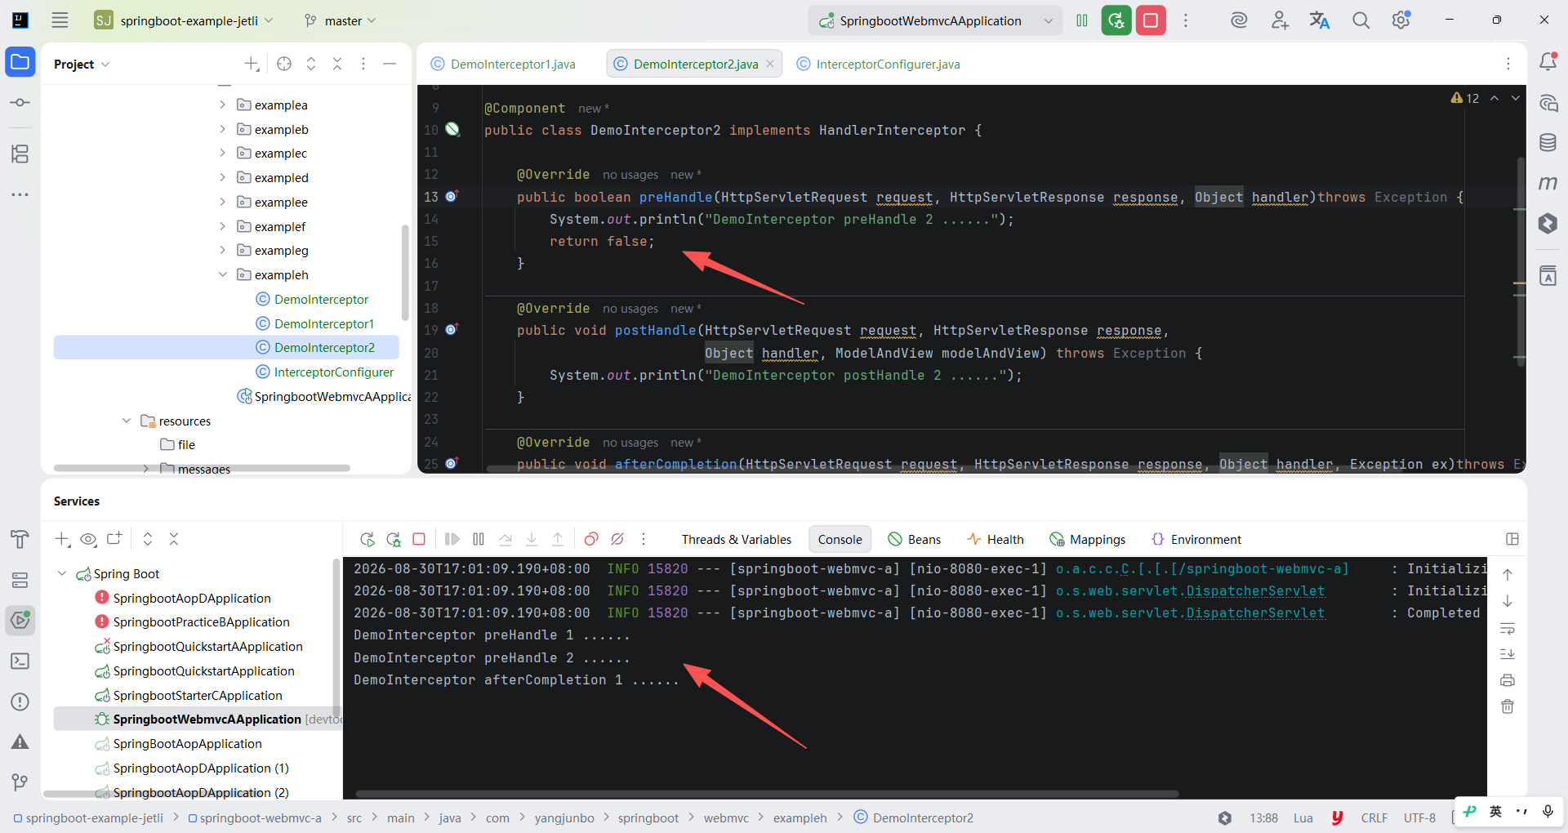This screenshot has height=833, width=1568.
Task: Collapse the Spring Boot services node
Action: [x=62, y=573]
